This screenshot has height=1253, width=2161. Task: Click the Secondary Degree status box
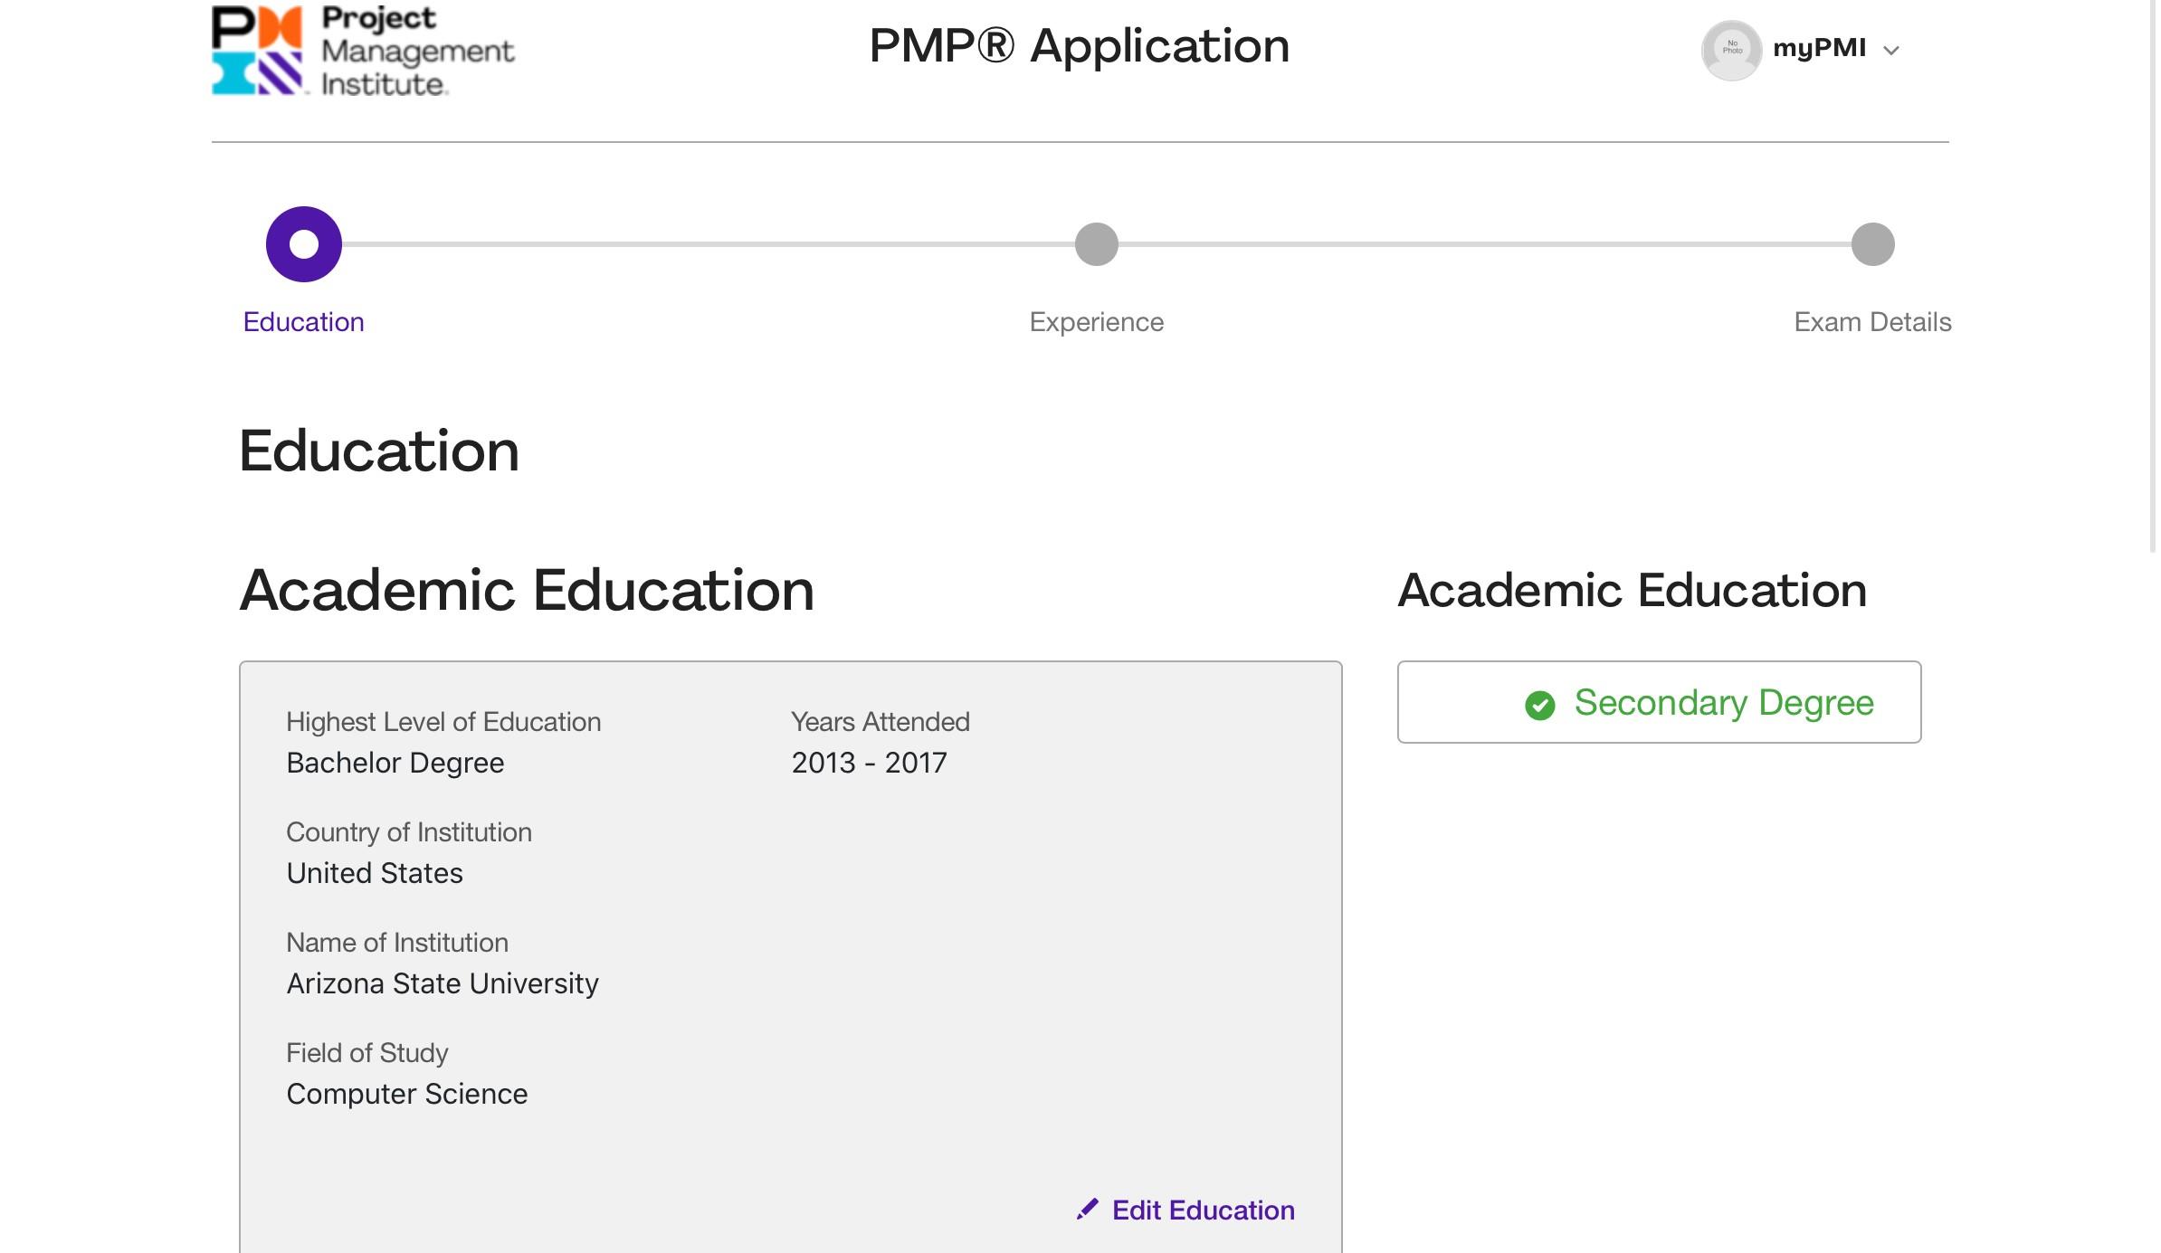1659,702
